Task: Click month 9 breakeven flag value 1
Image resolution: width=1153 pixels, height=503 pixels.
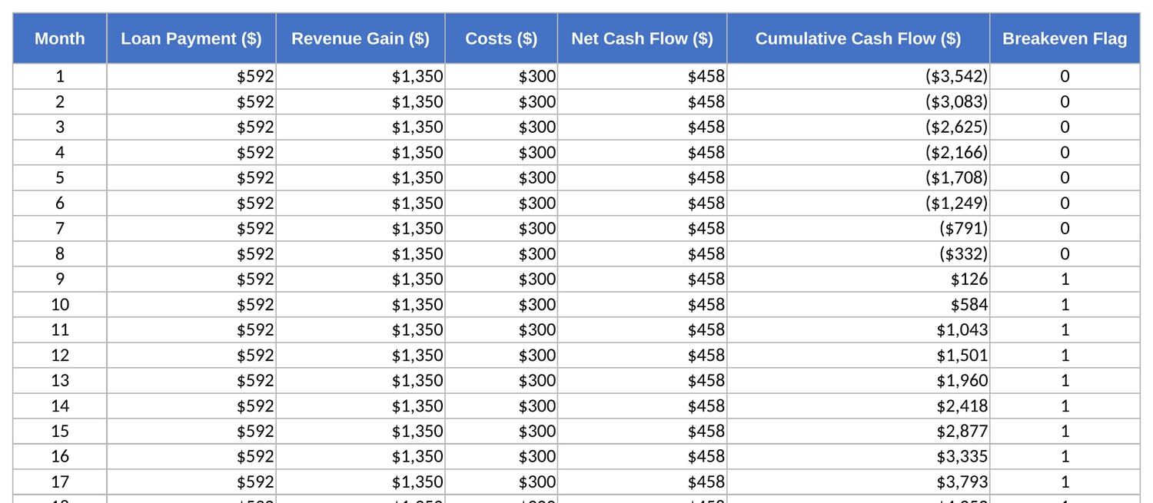Action: coord(1065,279)
